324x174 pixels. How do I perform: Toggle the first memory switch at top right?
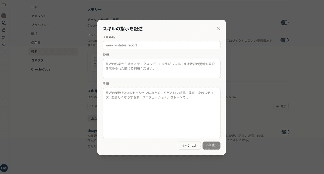pos(285,23)
